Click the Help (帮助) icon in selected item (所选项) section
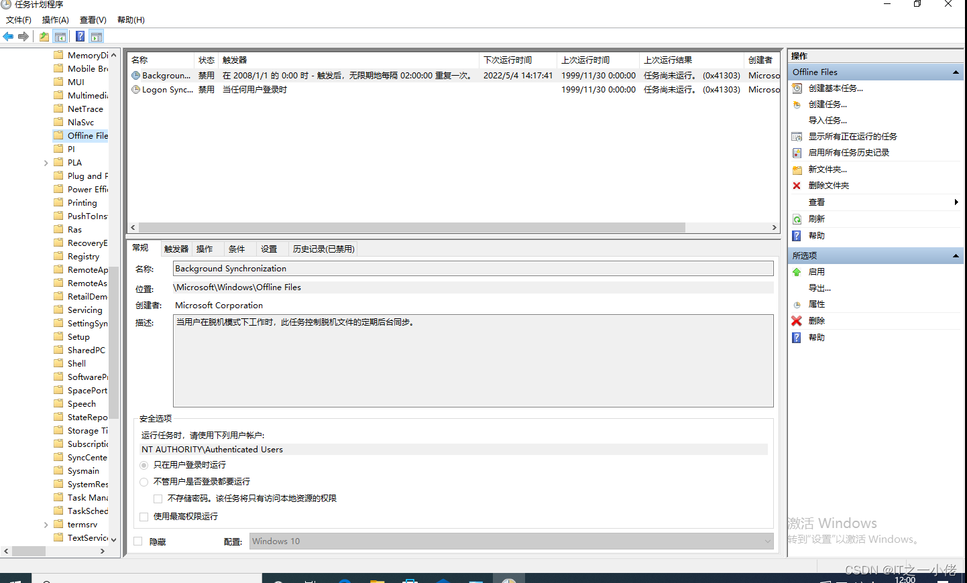 point(797,338)
